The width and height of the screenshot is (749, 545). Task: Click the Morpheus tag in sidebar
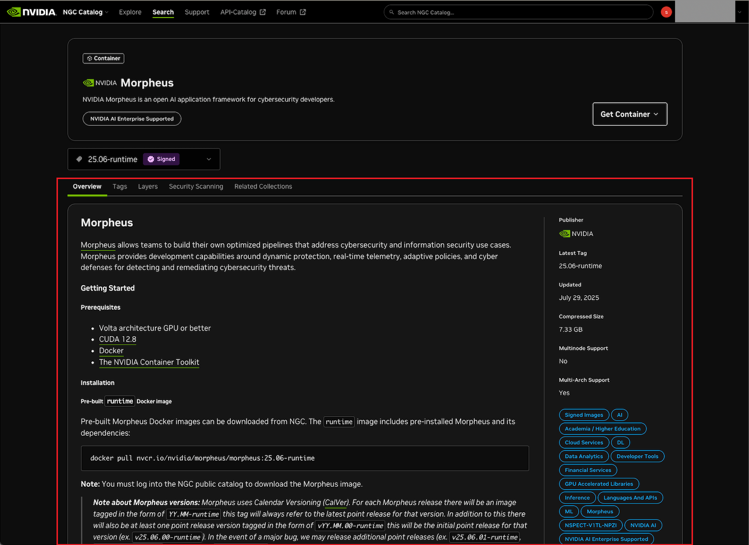click(600, 511)
